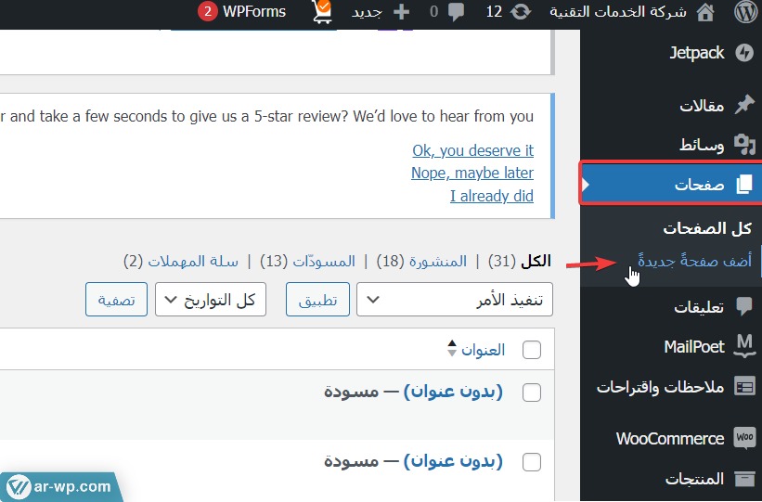
Task: Click the WPForms notification badge showing 2
Action: [x=208, y=12]
